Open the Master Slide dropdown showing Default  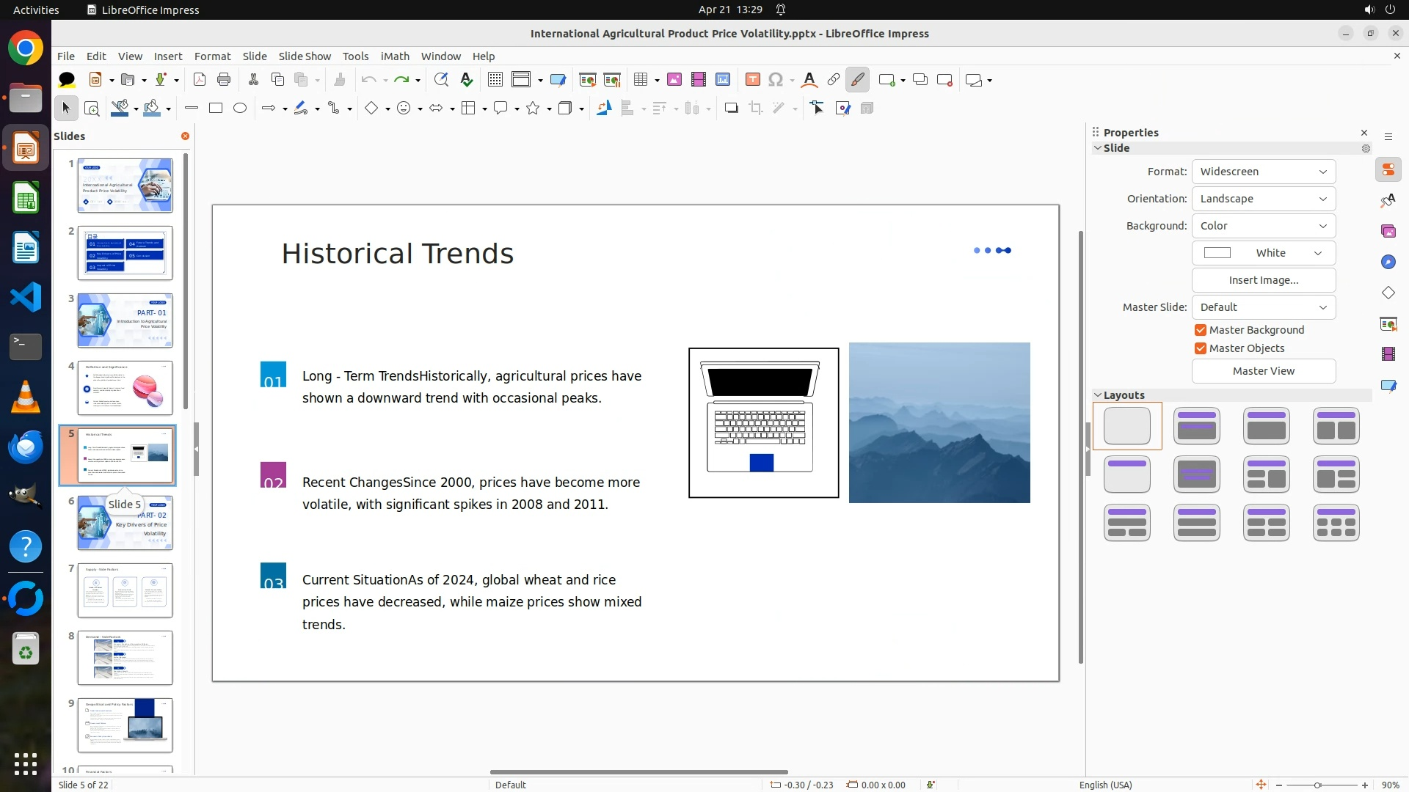point(1263,307)
